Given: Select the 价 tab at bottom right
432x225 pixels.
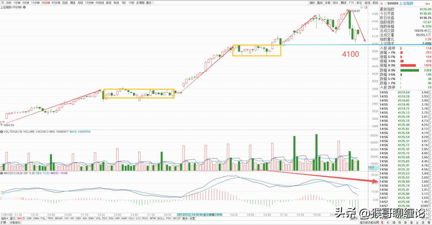Looking at the screenshot, I should pos(388,223).
